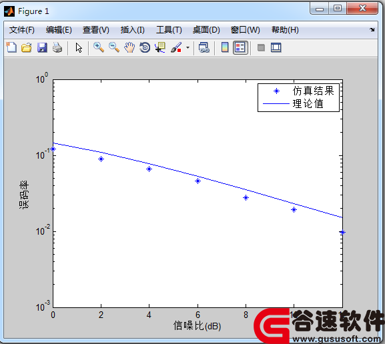Toggle the Insert Colorbar button
This screenshot has height=344, width=385.
[x=225, y=47]
